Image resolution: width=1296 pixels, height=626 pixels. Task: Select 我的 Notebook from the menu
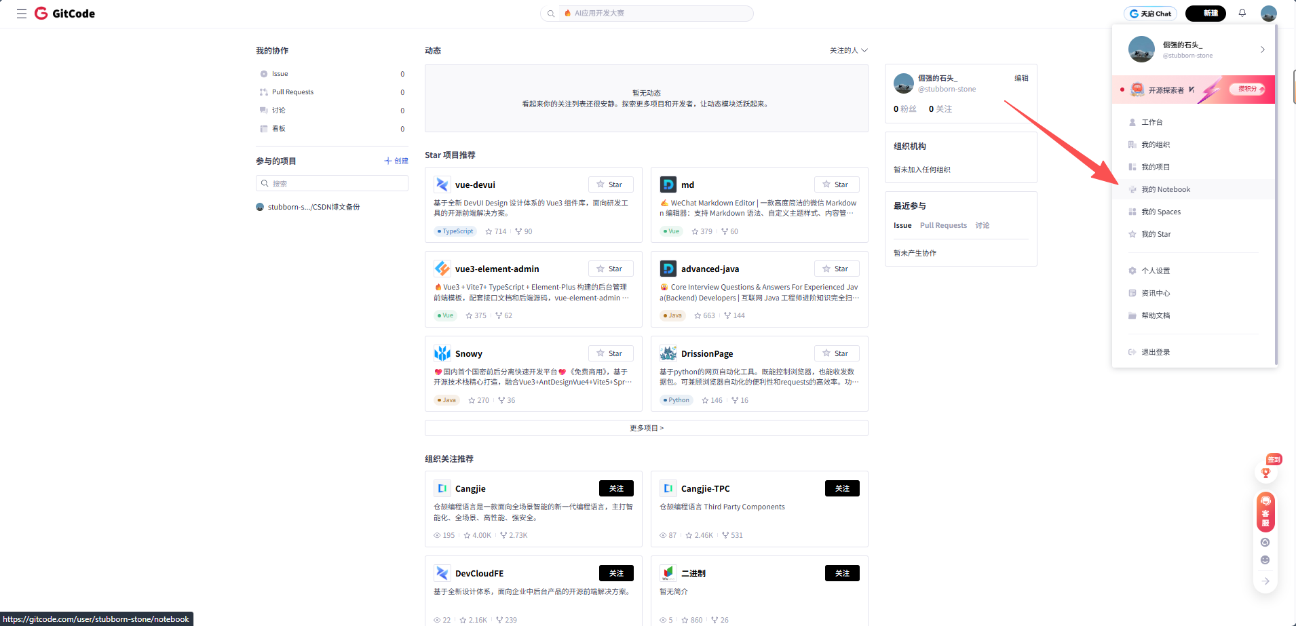pos(1164,189)
